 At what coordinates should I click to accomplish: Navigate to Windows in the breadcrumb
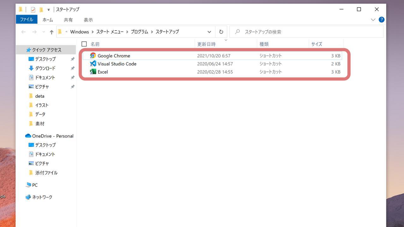[x=80, y=32]
